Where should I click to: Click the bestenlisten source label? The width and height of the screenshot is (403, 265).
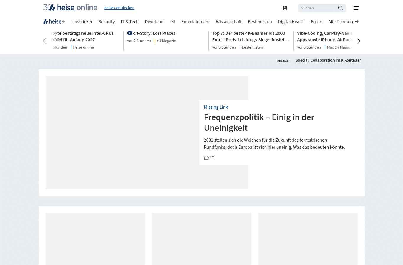[252, 47]
